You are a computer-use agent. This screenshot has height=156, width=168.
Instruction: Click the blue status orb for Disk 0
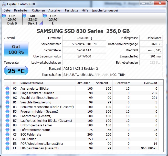pyautogui.click(x=4, y=16)
